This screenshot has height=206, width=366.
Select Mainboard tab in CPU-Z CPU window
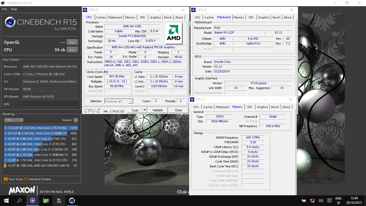(115, 17)
